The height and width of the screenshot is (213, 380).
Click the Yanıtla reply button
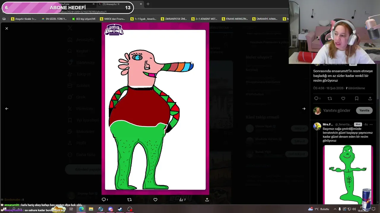(x=364, y=110)
